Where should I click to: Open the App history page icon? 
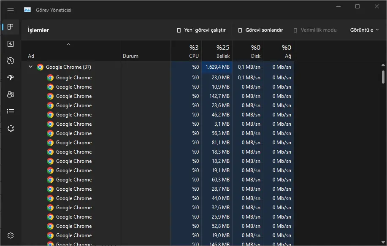pos(10,60)
